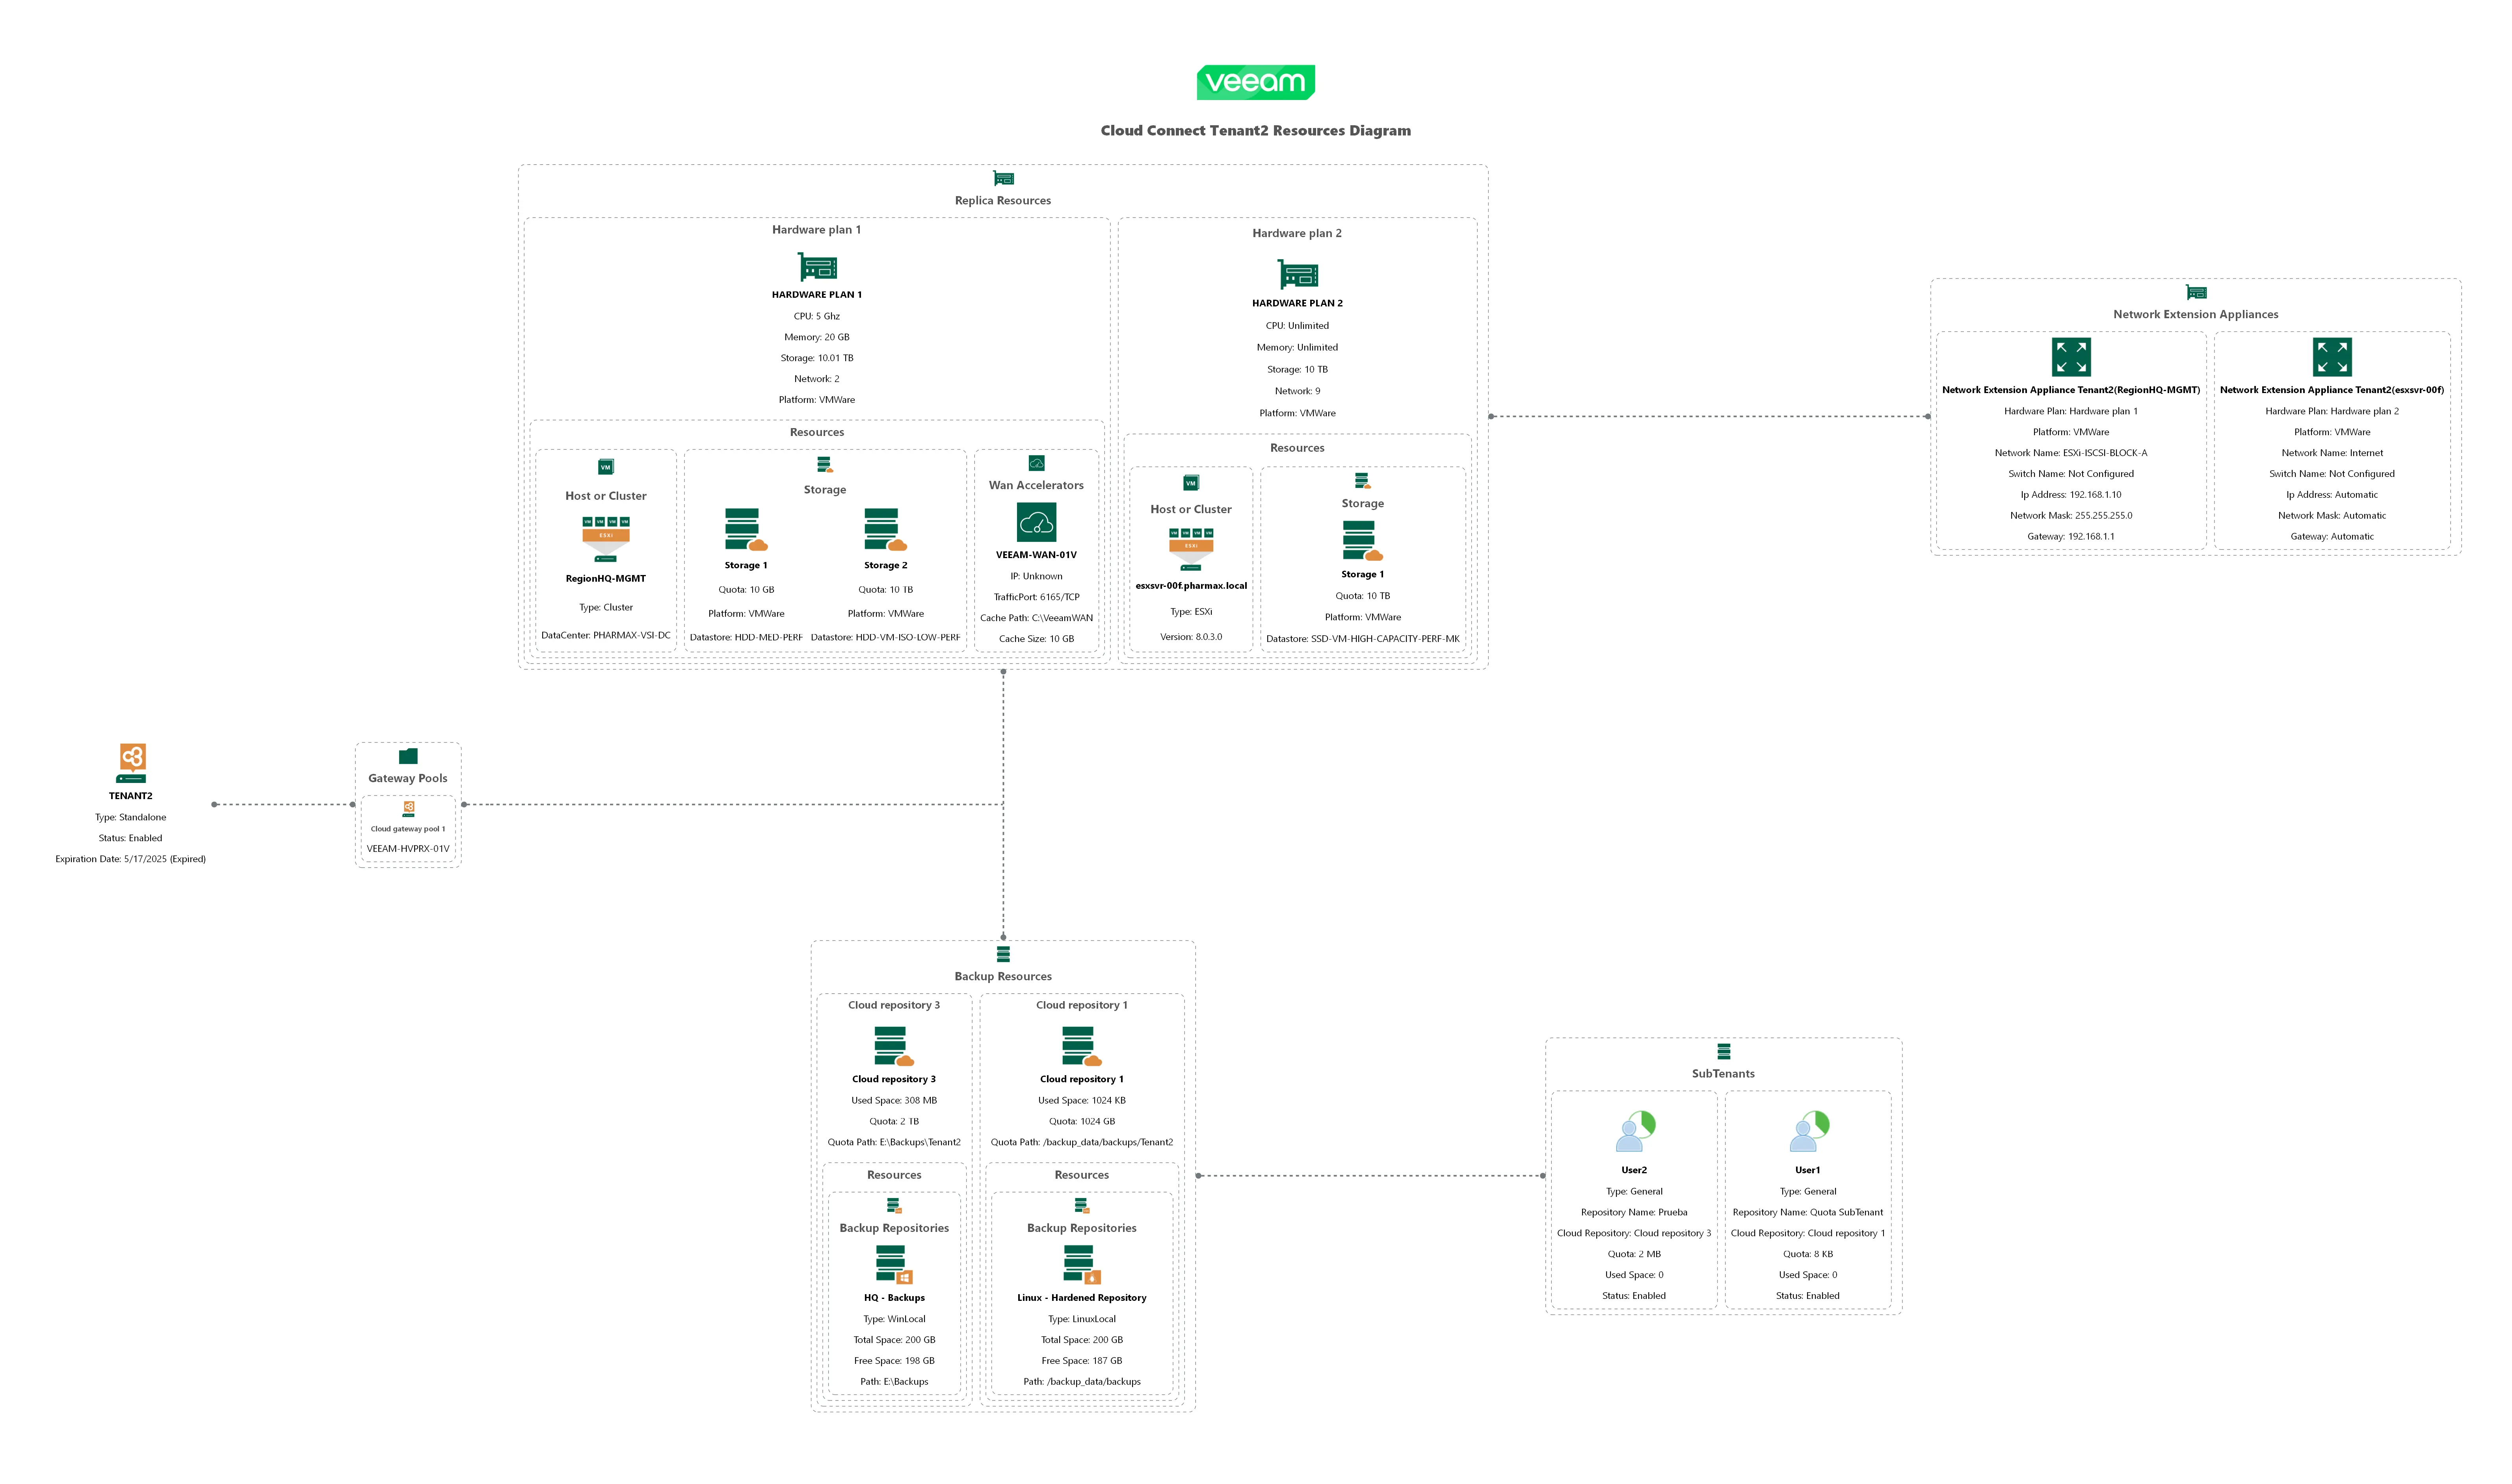Viewport: 2512px width, 1484px height.
Task: Select the HARDWARE PLAN 1 card icon
Action: pyautogui.click(x=817, y=267)
